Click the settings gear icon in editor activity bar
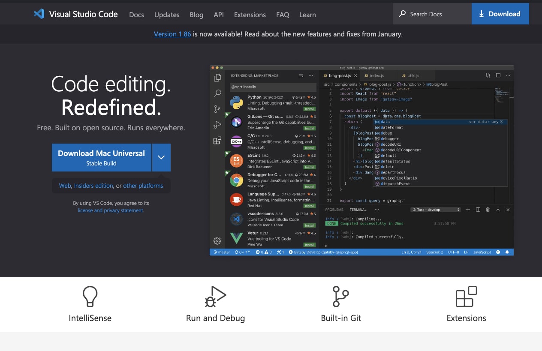The image size is (542, 351). pyautogui.click(x=217, y=240)
